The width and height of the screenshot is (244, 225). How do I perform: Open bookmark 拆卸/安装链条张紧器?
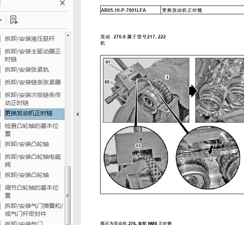pos(33,82)
